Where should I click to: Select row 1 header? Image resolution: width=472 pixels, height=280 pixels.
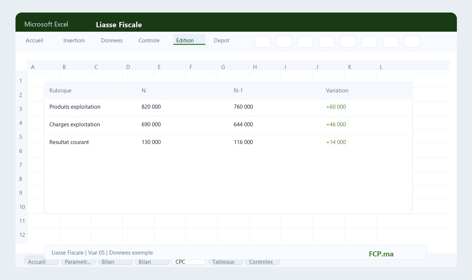(21, 81)
